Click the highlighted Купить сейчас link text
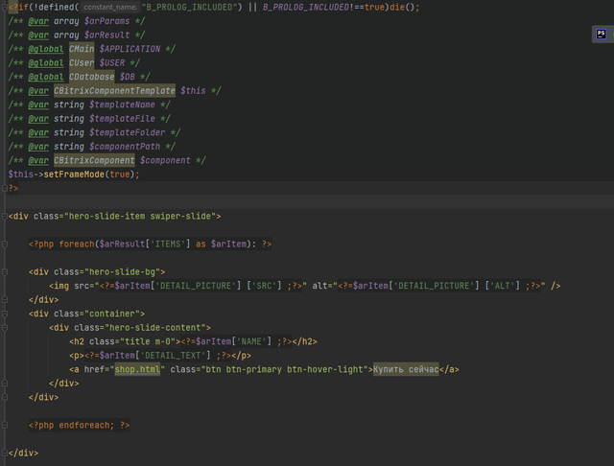 pyautogui.click(x=406, y=369)
